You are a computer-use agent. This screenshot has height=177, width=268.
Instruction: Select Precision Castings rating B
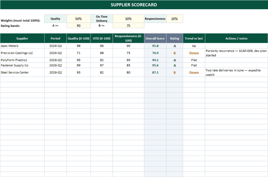pos(175,53)
